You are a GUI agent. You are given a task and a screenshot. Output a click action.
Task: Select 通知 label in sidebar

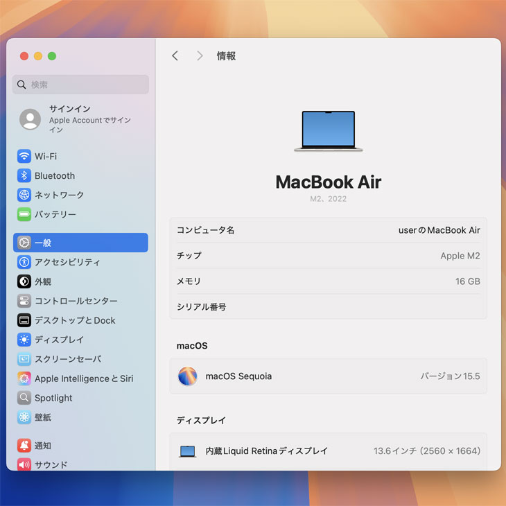43,446
